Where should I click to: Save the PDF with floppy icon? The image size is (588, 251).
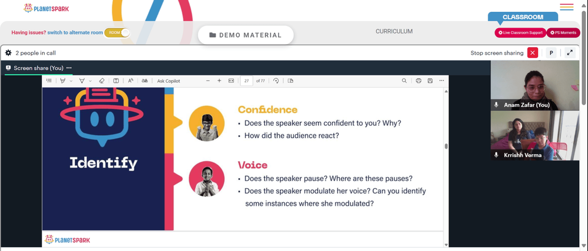pyautogui.click(x=430, y=81)
